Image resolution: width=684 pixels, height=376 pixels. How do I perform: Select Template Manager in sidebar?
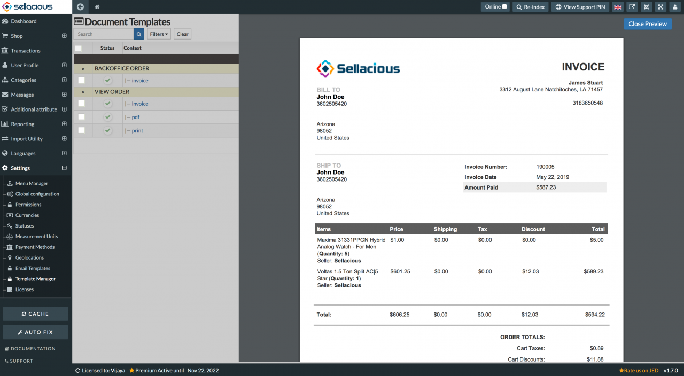click(x=35, y=279)
